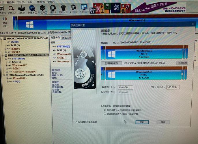This screenshot has height=144, width=198.
Task: Click the 格式化 format toolbar icon
Action: point(53,9)
